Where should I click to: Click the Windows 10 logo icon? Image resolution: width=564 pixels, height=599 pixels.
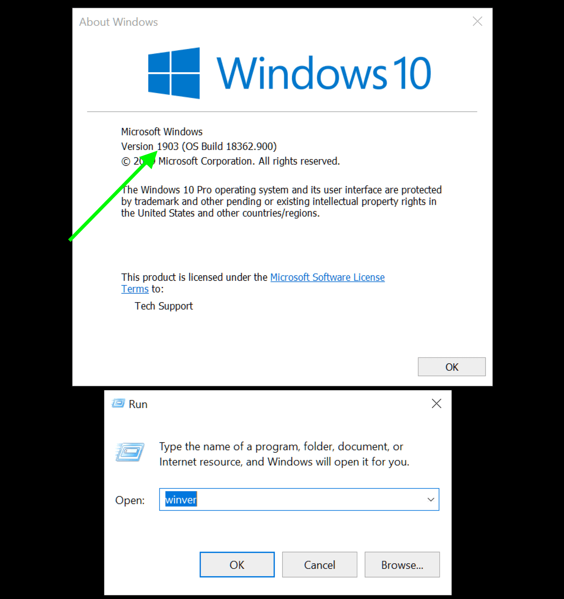(x=174, y=73)
